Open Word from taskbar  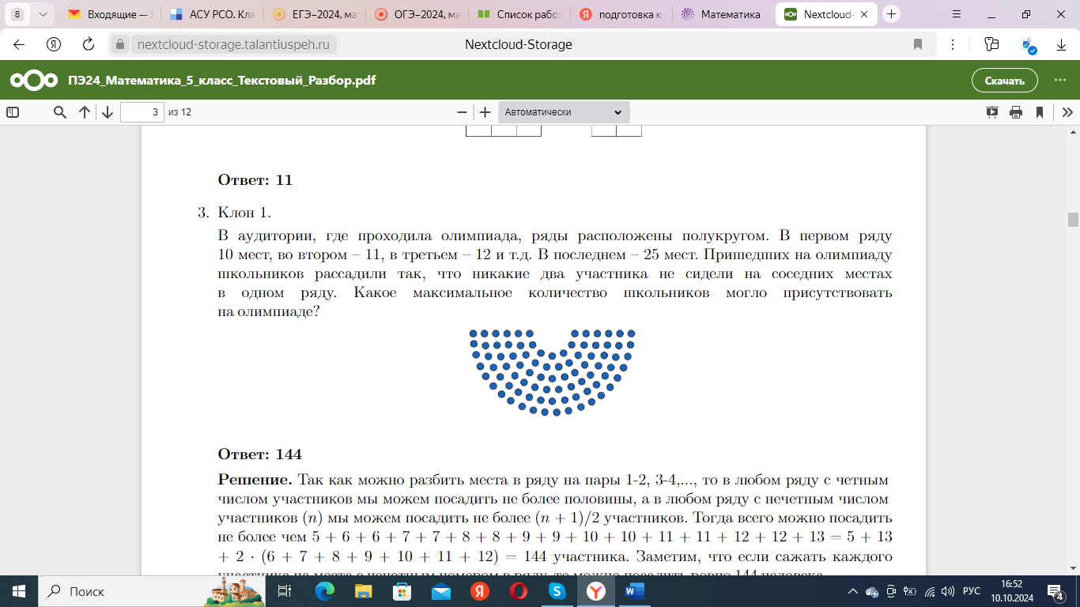(635, 591)
